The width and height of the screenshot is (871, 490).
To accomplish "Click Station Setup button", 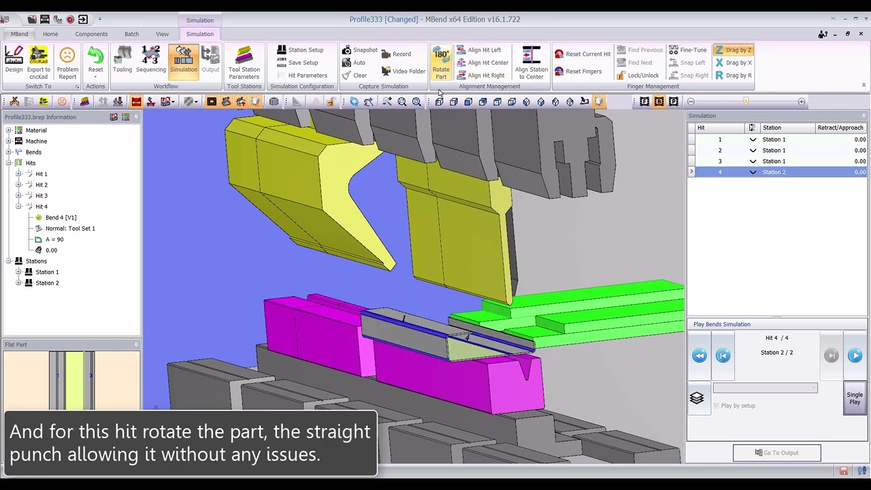I will pyautogui.click(x=300, y=50).
